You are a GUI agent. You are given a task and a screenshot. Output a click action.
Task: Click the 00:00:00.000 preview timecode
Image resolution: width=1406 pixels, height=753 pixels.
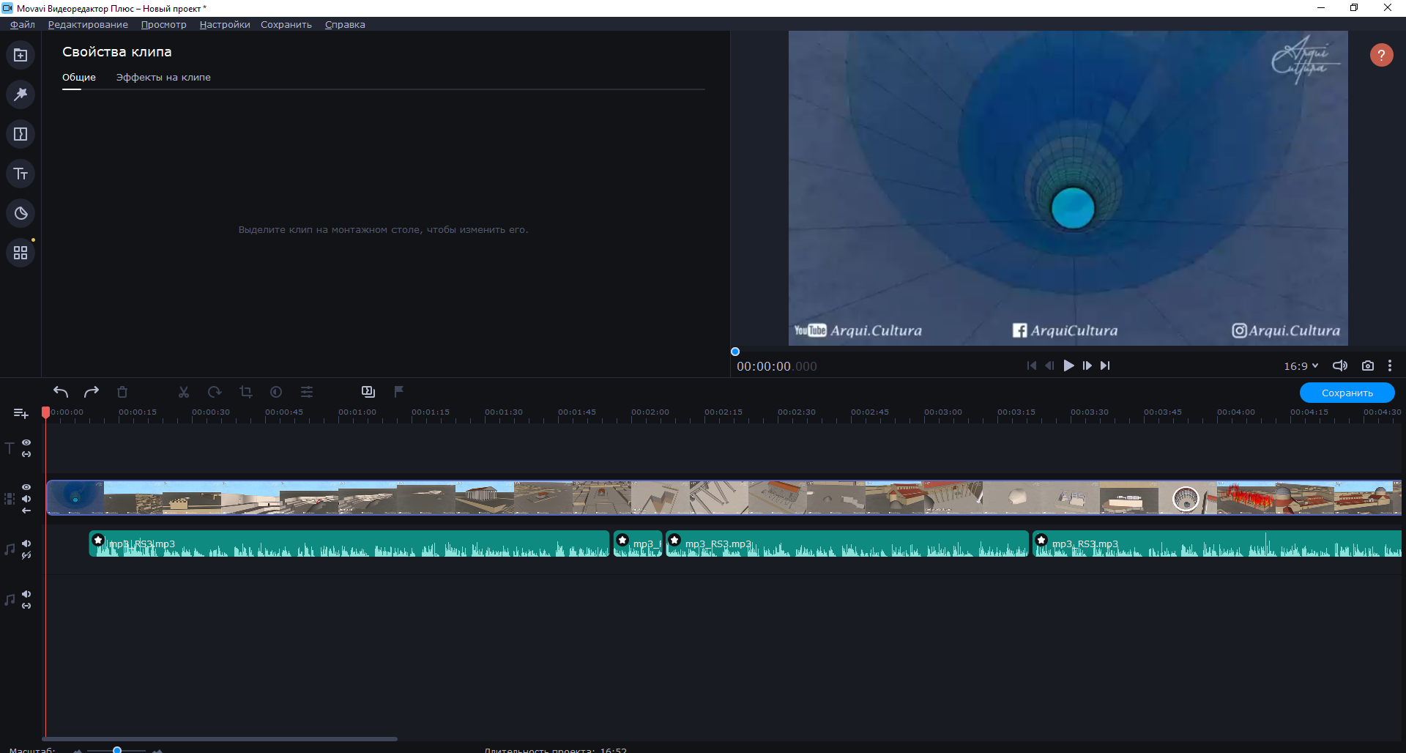coord(777,366)
